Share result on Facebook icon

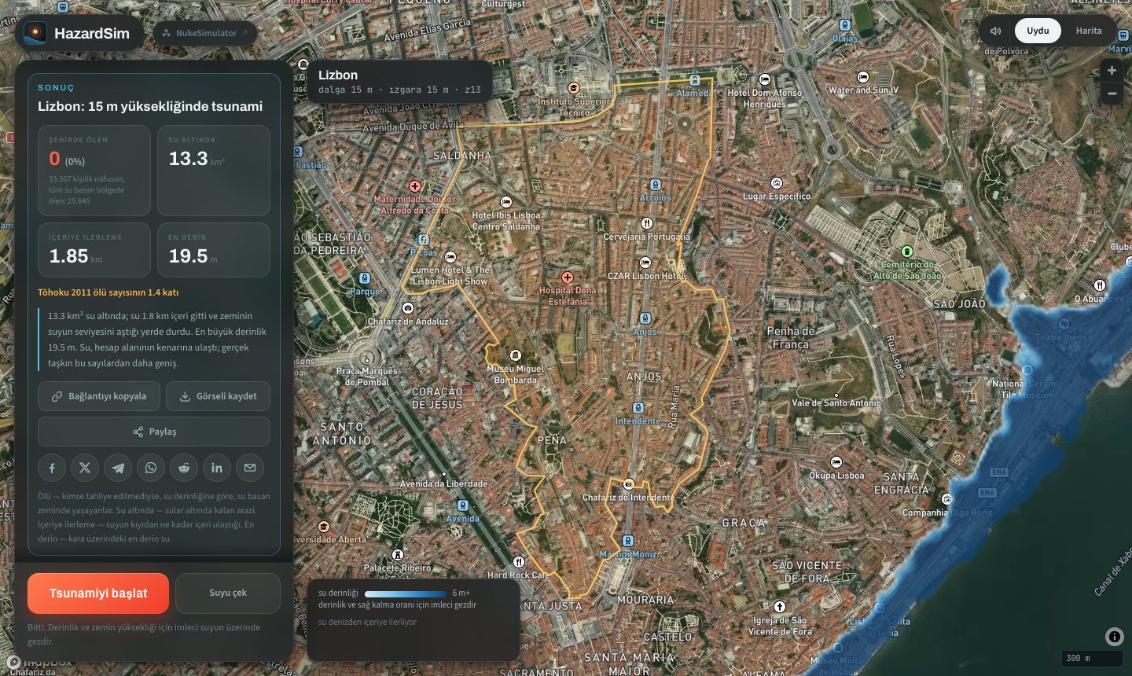point(52,468)
